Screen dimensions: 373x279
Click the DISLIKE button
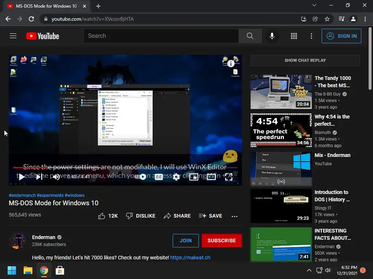click(141, 216)
